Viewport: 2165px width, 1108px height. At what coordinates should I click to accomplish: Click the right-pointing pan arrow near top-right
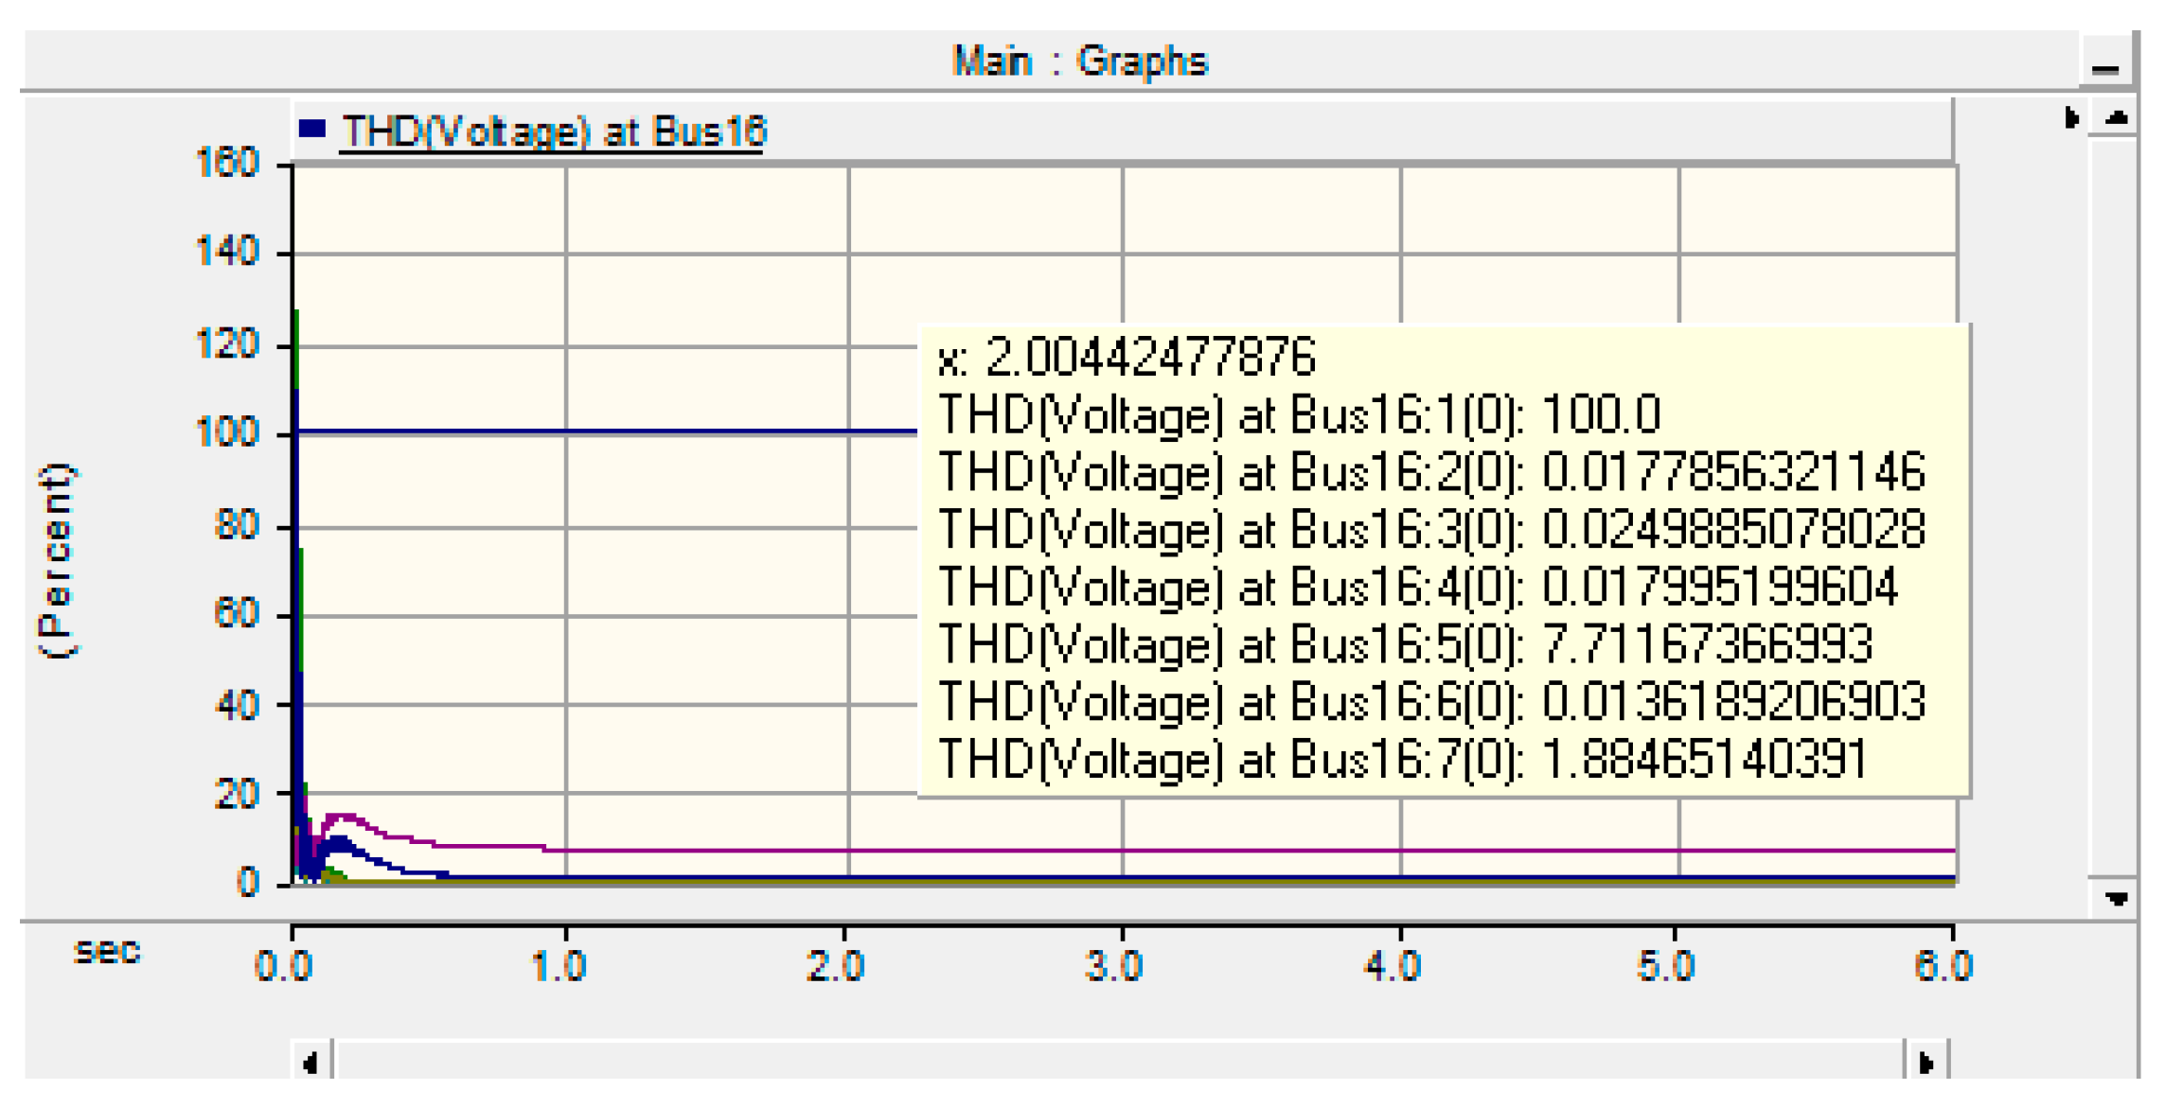tap(2073, 117)
